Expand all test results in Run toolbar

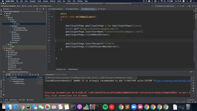point(18,75)
